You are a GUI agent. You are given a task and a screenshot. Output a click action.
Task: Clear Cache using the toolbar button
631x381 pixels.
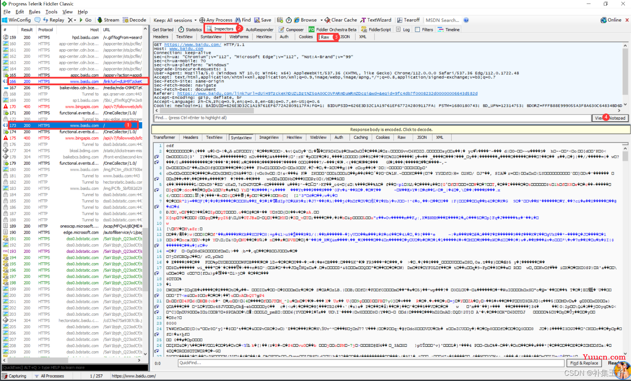click(x=341, y=20)
